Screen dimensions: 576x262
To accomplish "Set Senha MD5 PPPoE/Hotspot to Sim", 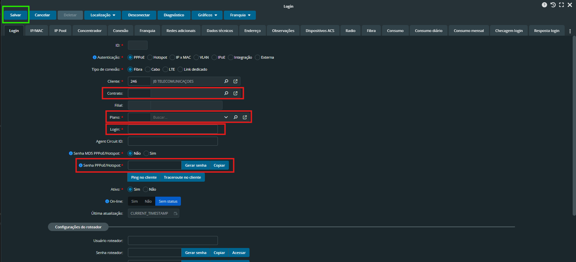I will tap(146, 153).
